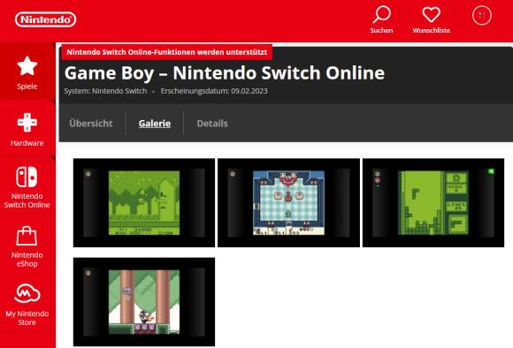This screenshot has width=513, height=348.
Task: Click the Spiele sidebar label
Action: pyautogui.click(x=27, y=87)
